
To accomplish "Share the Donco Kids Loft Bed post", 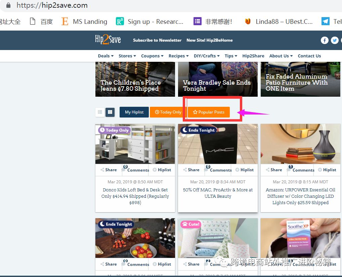I will (109, 170).
